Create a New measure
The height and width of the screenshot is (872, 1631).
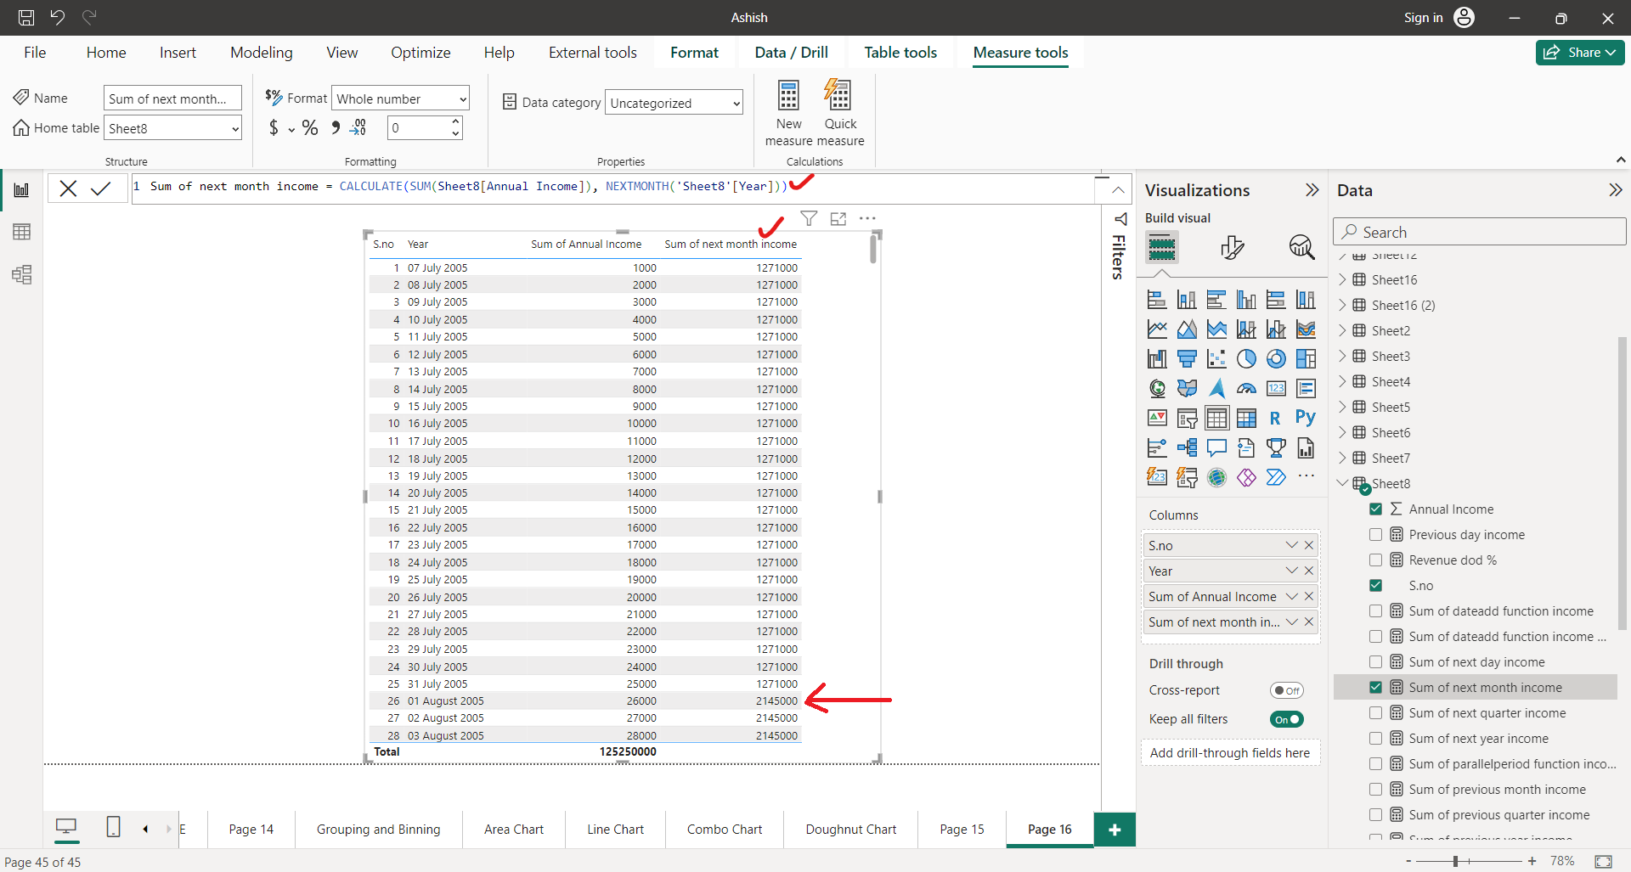pyautogui.click(x=788, y=111)
